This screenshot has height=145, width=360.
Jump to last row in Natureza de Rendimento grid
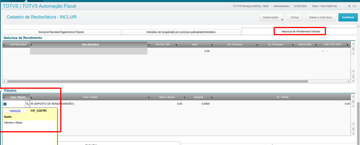coord(353,81)
